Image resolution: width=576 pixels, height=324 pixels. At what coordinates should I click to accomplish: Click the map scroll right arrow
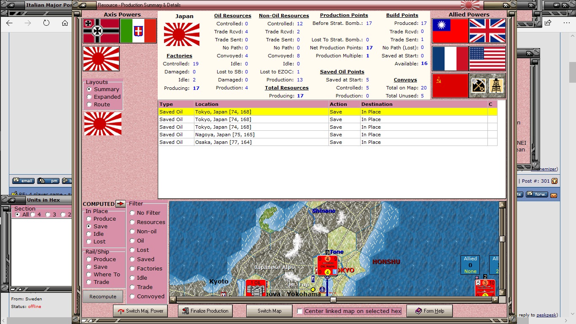496,300
